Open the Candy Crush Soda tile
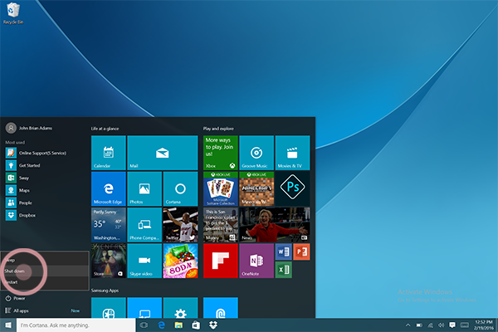The height and width of the screenshot is (332, 498). [x=180, y=261]
